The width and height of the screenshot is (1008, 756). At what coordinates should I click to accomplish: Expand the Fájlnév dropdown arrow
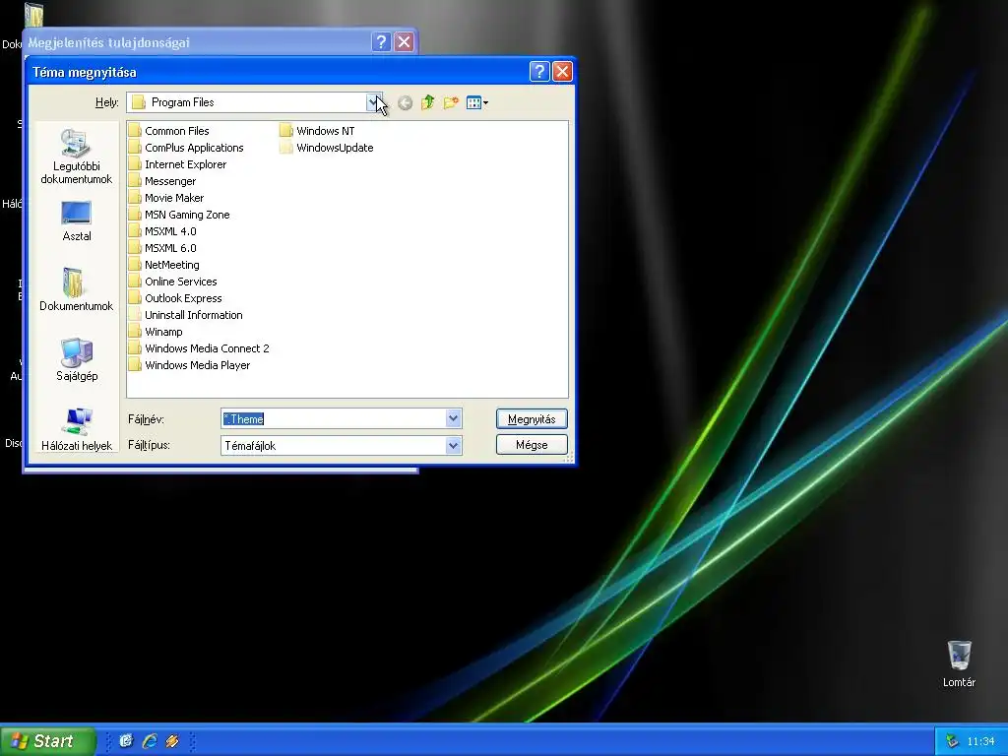point(453,418)
